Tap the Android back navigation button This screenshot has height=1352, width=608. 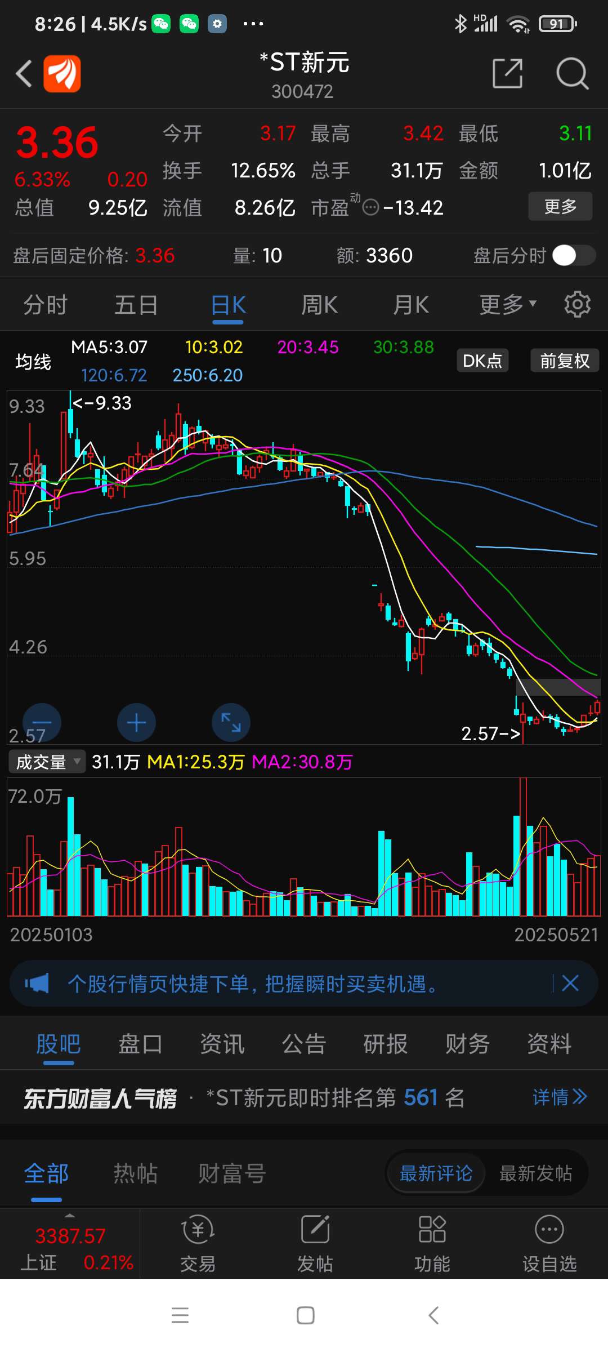(x=433, y=1315)
